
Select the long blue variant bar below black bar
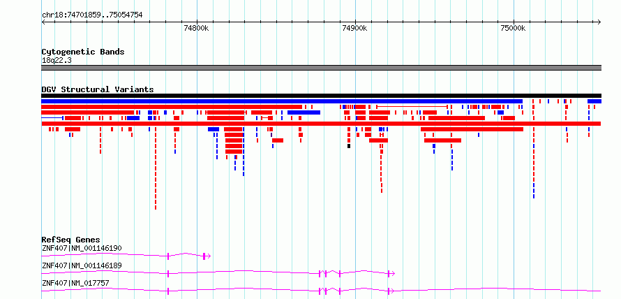(x=282, y=101)
